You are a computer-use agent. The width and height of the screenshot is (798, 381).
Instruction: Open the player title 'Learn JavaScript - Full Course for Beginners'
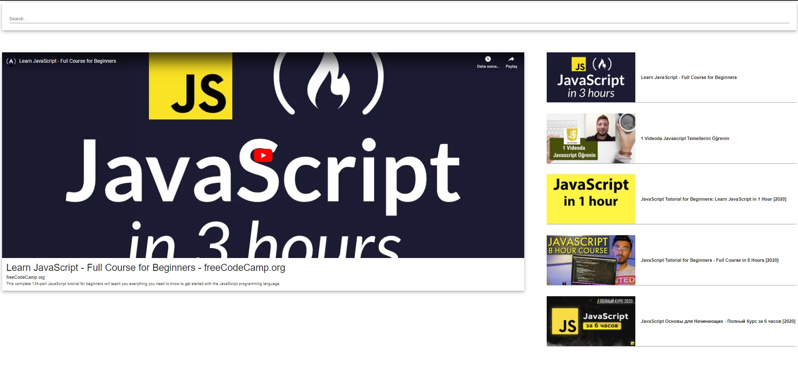coord(67,61)
